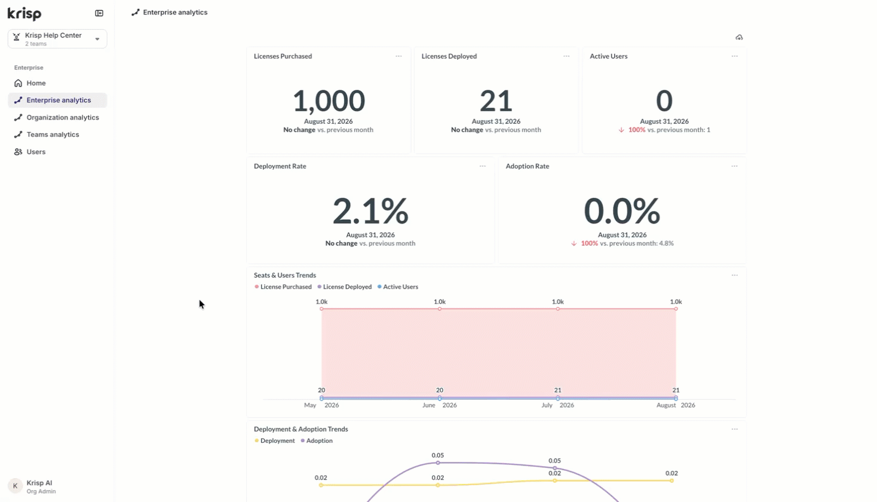Open Adoption Rate card options menu
Screen dimensions: 877x502
coord(735,166)
